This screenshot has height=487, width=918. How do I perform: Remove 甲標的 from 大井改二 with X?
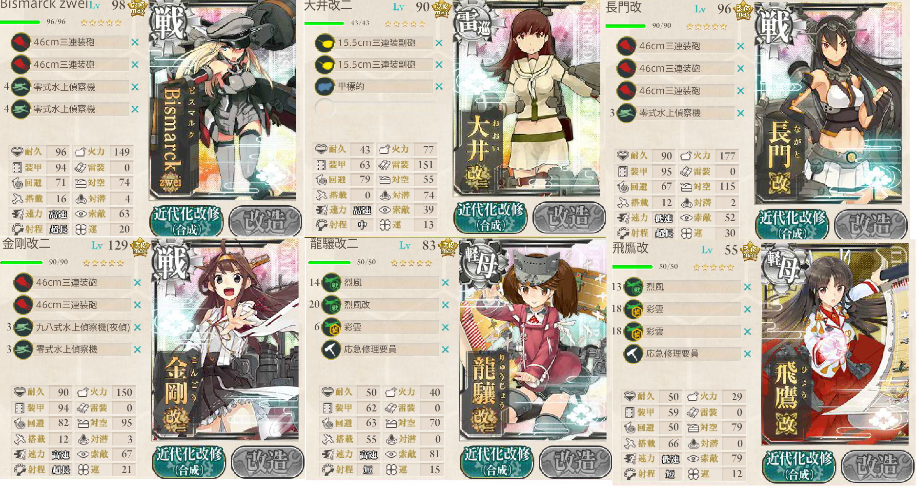(439, 86)
